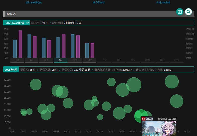Image resolution: width=197 pixels, height=136 pixels.
Task: Select the 4月 month tab
Action: coord(61,60)
